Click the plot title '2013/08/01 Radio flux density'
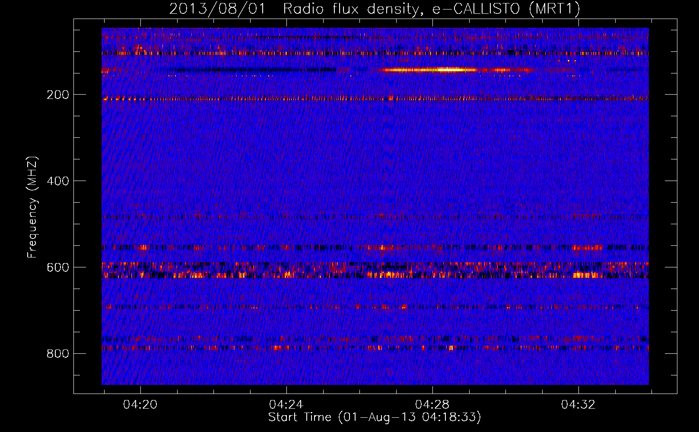Image resolution: width=699 pixels, height=432 pixels. (375, 9)
